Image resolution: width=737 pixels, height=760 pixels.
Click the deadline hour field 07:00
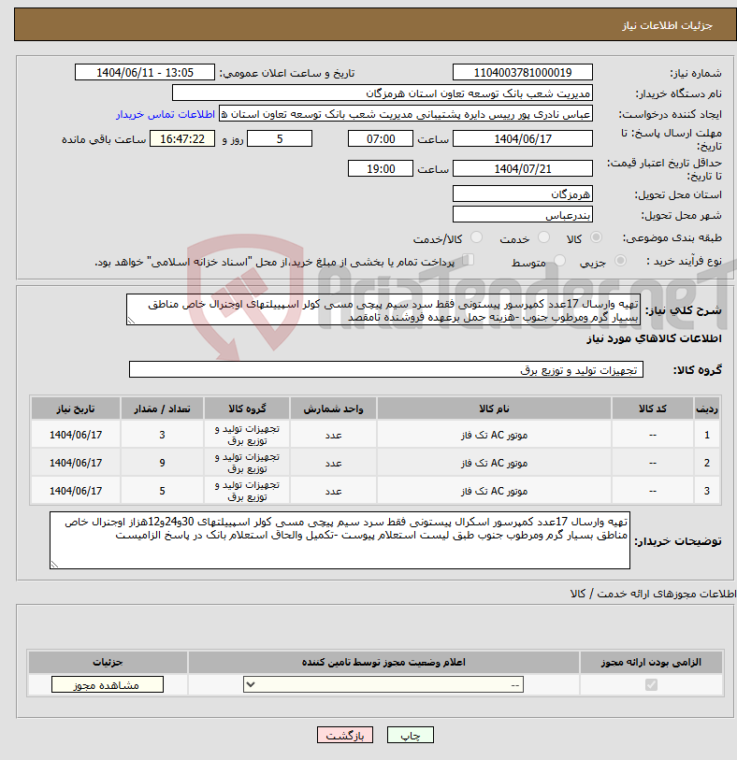380,139
